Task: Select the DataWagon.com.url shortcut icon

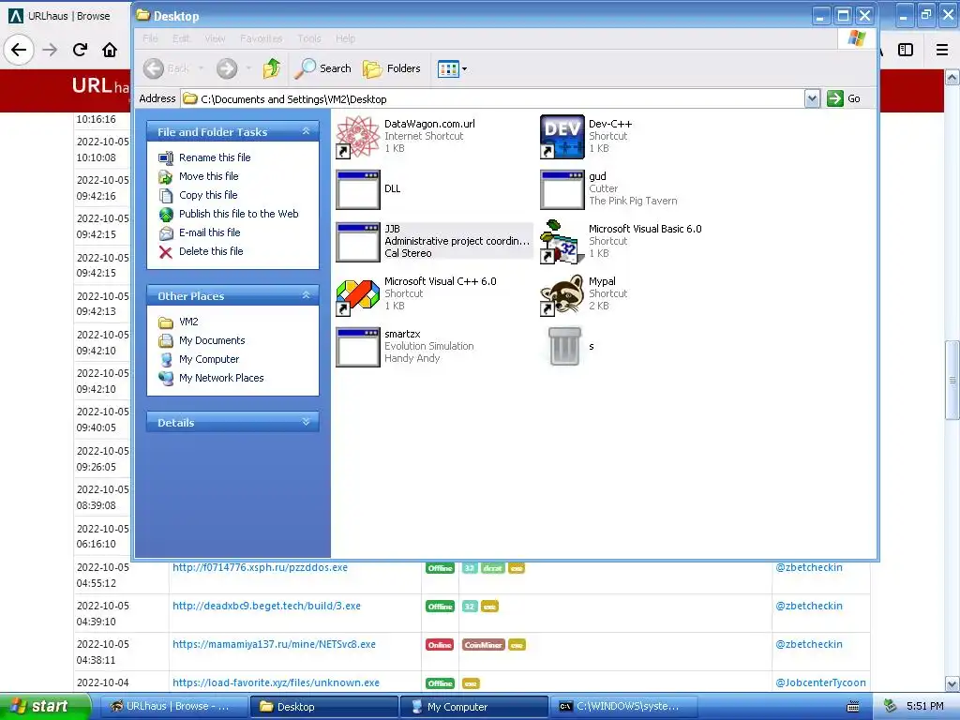Action: 358,136
